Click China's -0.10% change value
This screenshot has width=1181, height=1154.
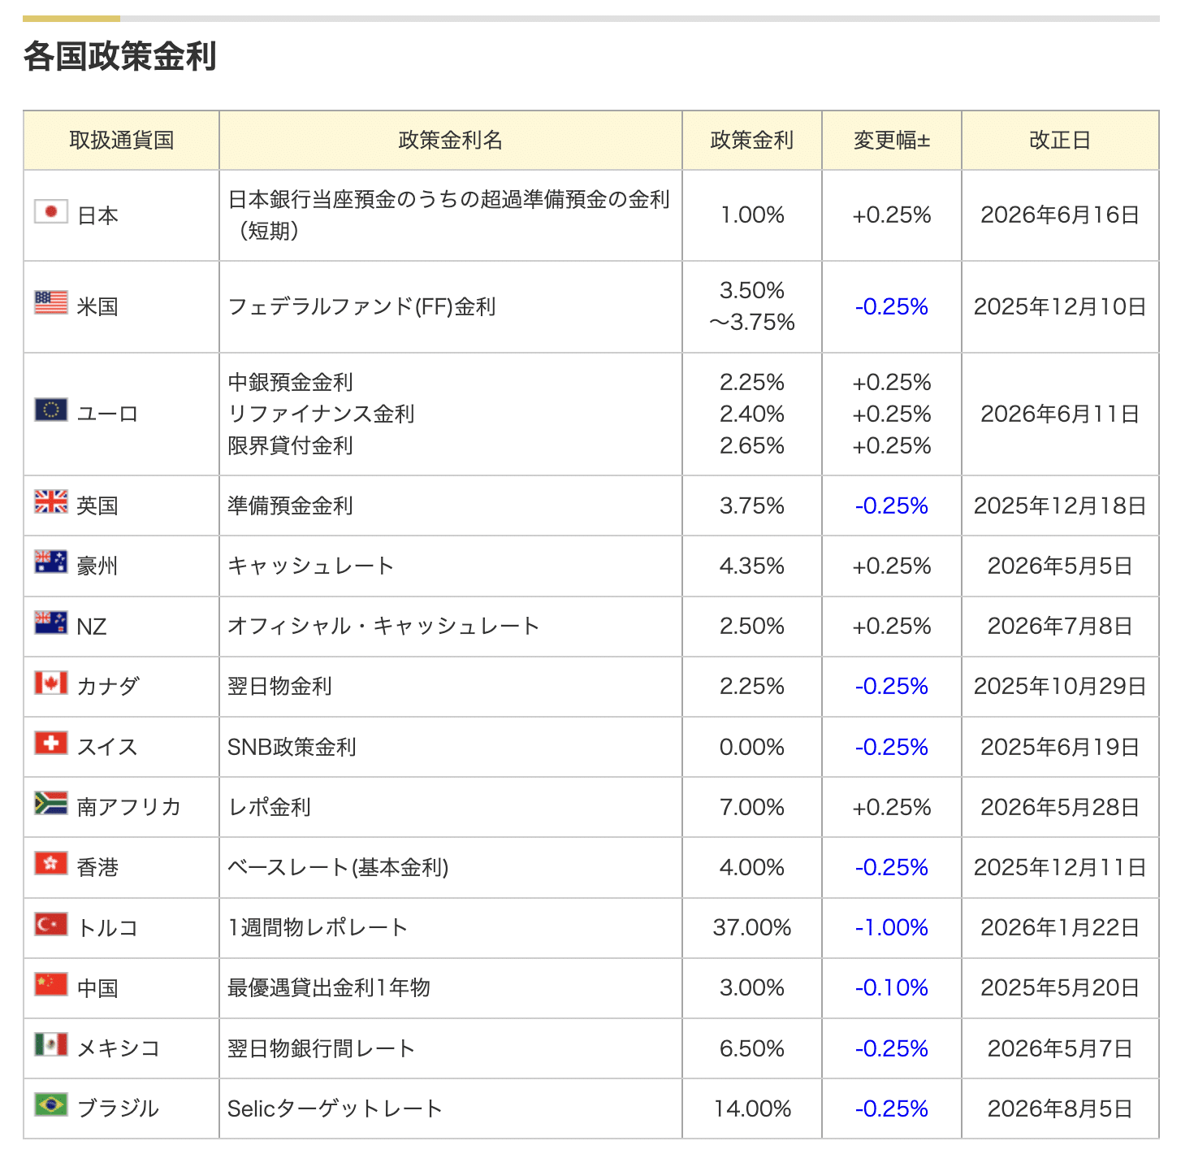tap(892, 987)
